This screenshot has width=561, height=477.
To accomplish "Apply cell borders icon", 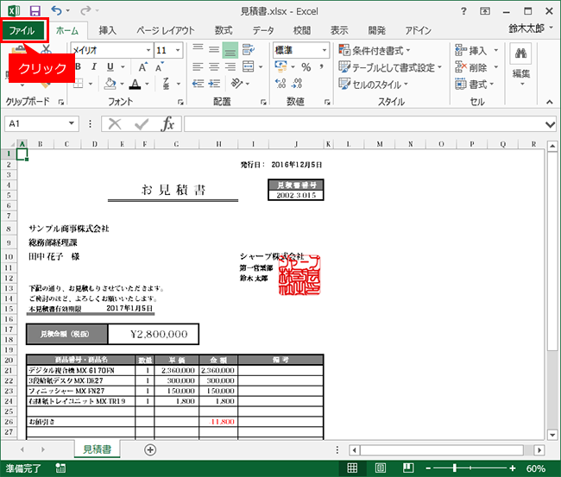I will click(79, 84).
